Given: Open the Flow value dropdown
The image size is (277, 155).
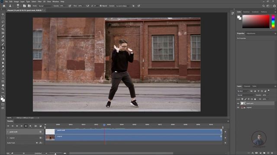Looking at the screenshot, I should click(x=84, y=6).
